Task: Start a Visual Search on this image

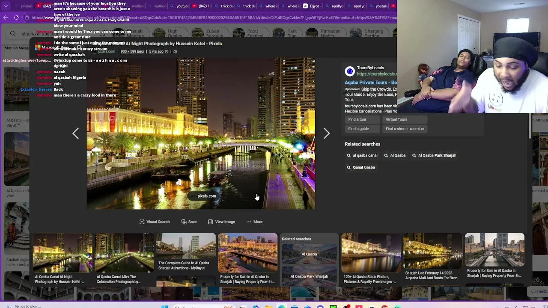Action: pyautogui.click(x=155, y=222)
